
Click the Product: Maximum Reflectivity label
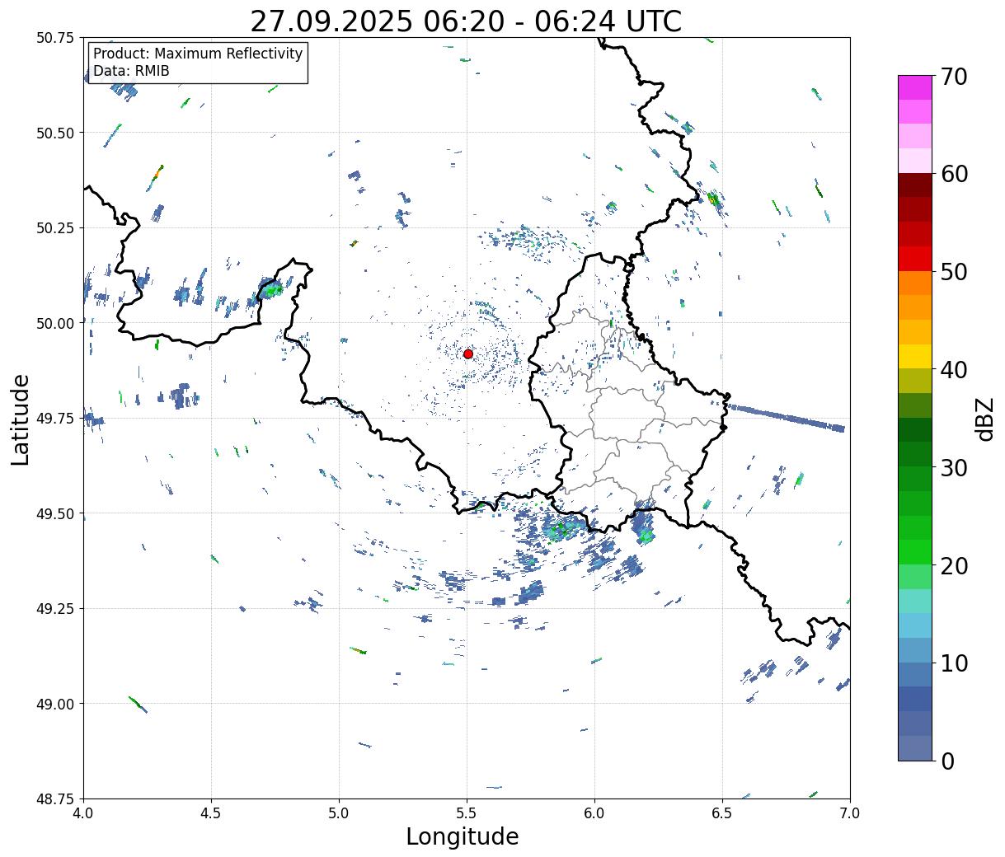pyautogui.click(x=198, y=54)
